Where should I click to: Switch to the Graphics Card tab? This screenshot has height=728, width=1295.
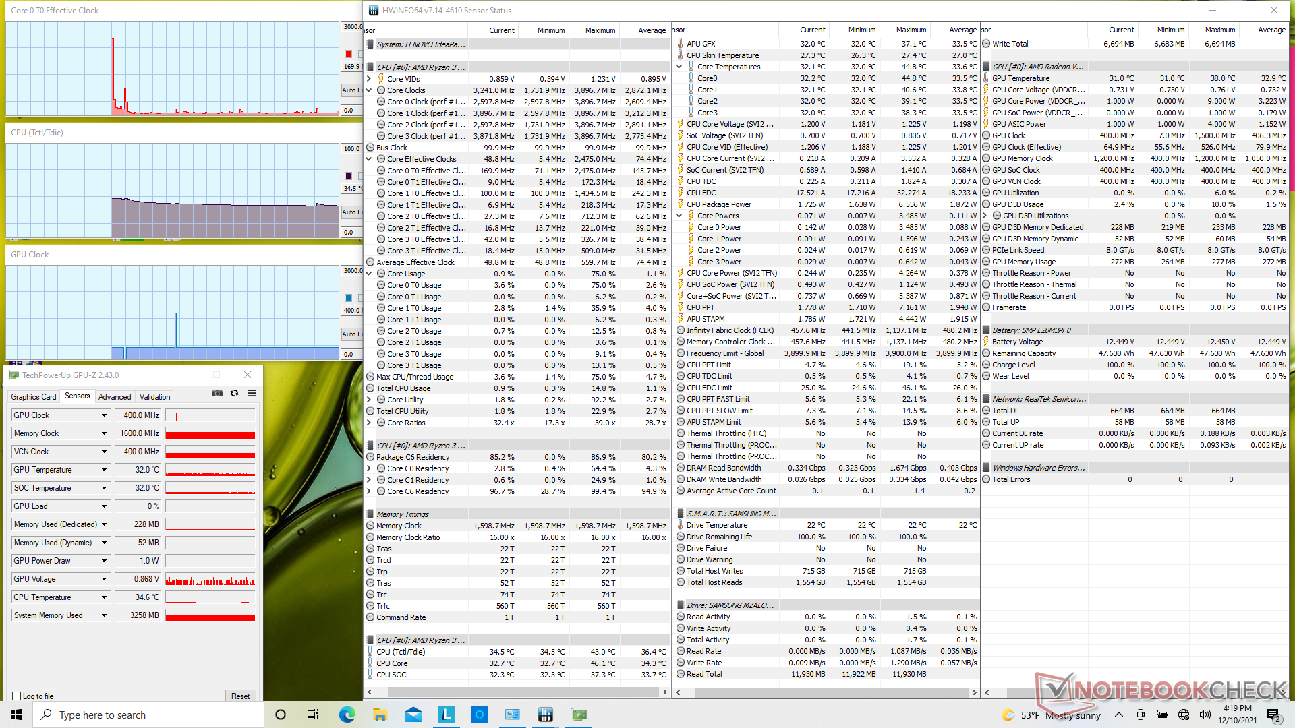pos(34,397)
